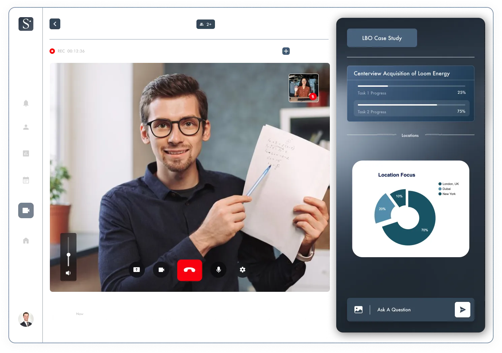Screen dimensions: 502x353
Task: Open the 2+ participants badge
Action: (x=205, y=24)
